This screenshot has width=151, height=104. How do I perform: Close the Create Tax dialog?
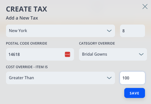(145, 7)
